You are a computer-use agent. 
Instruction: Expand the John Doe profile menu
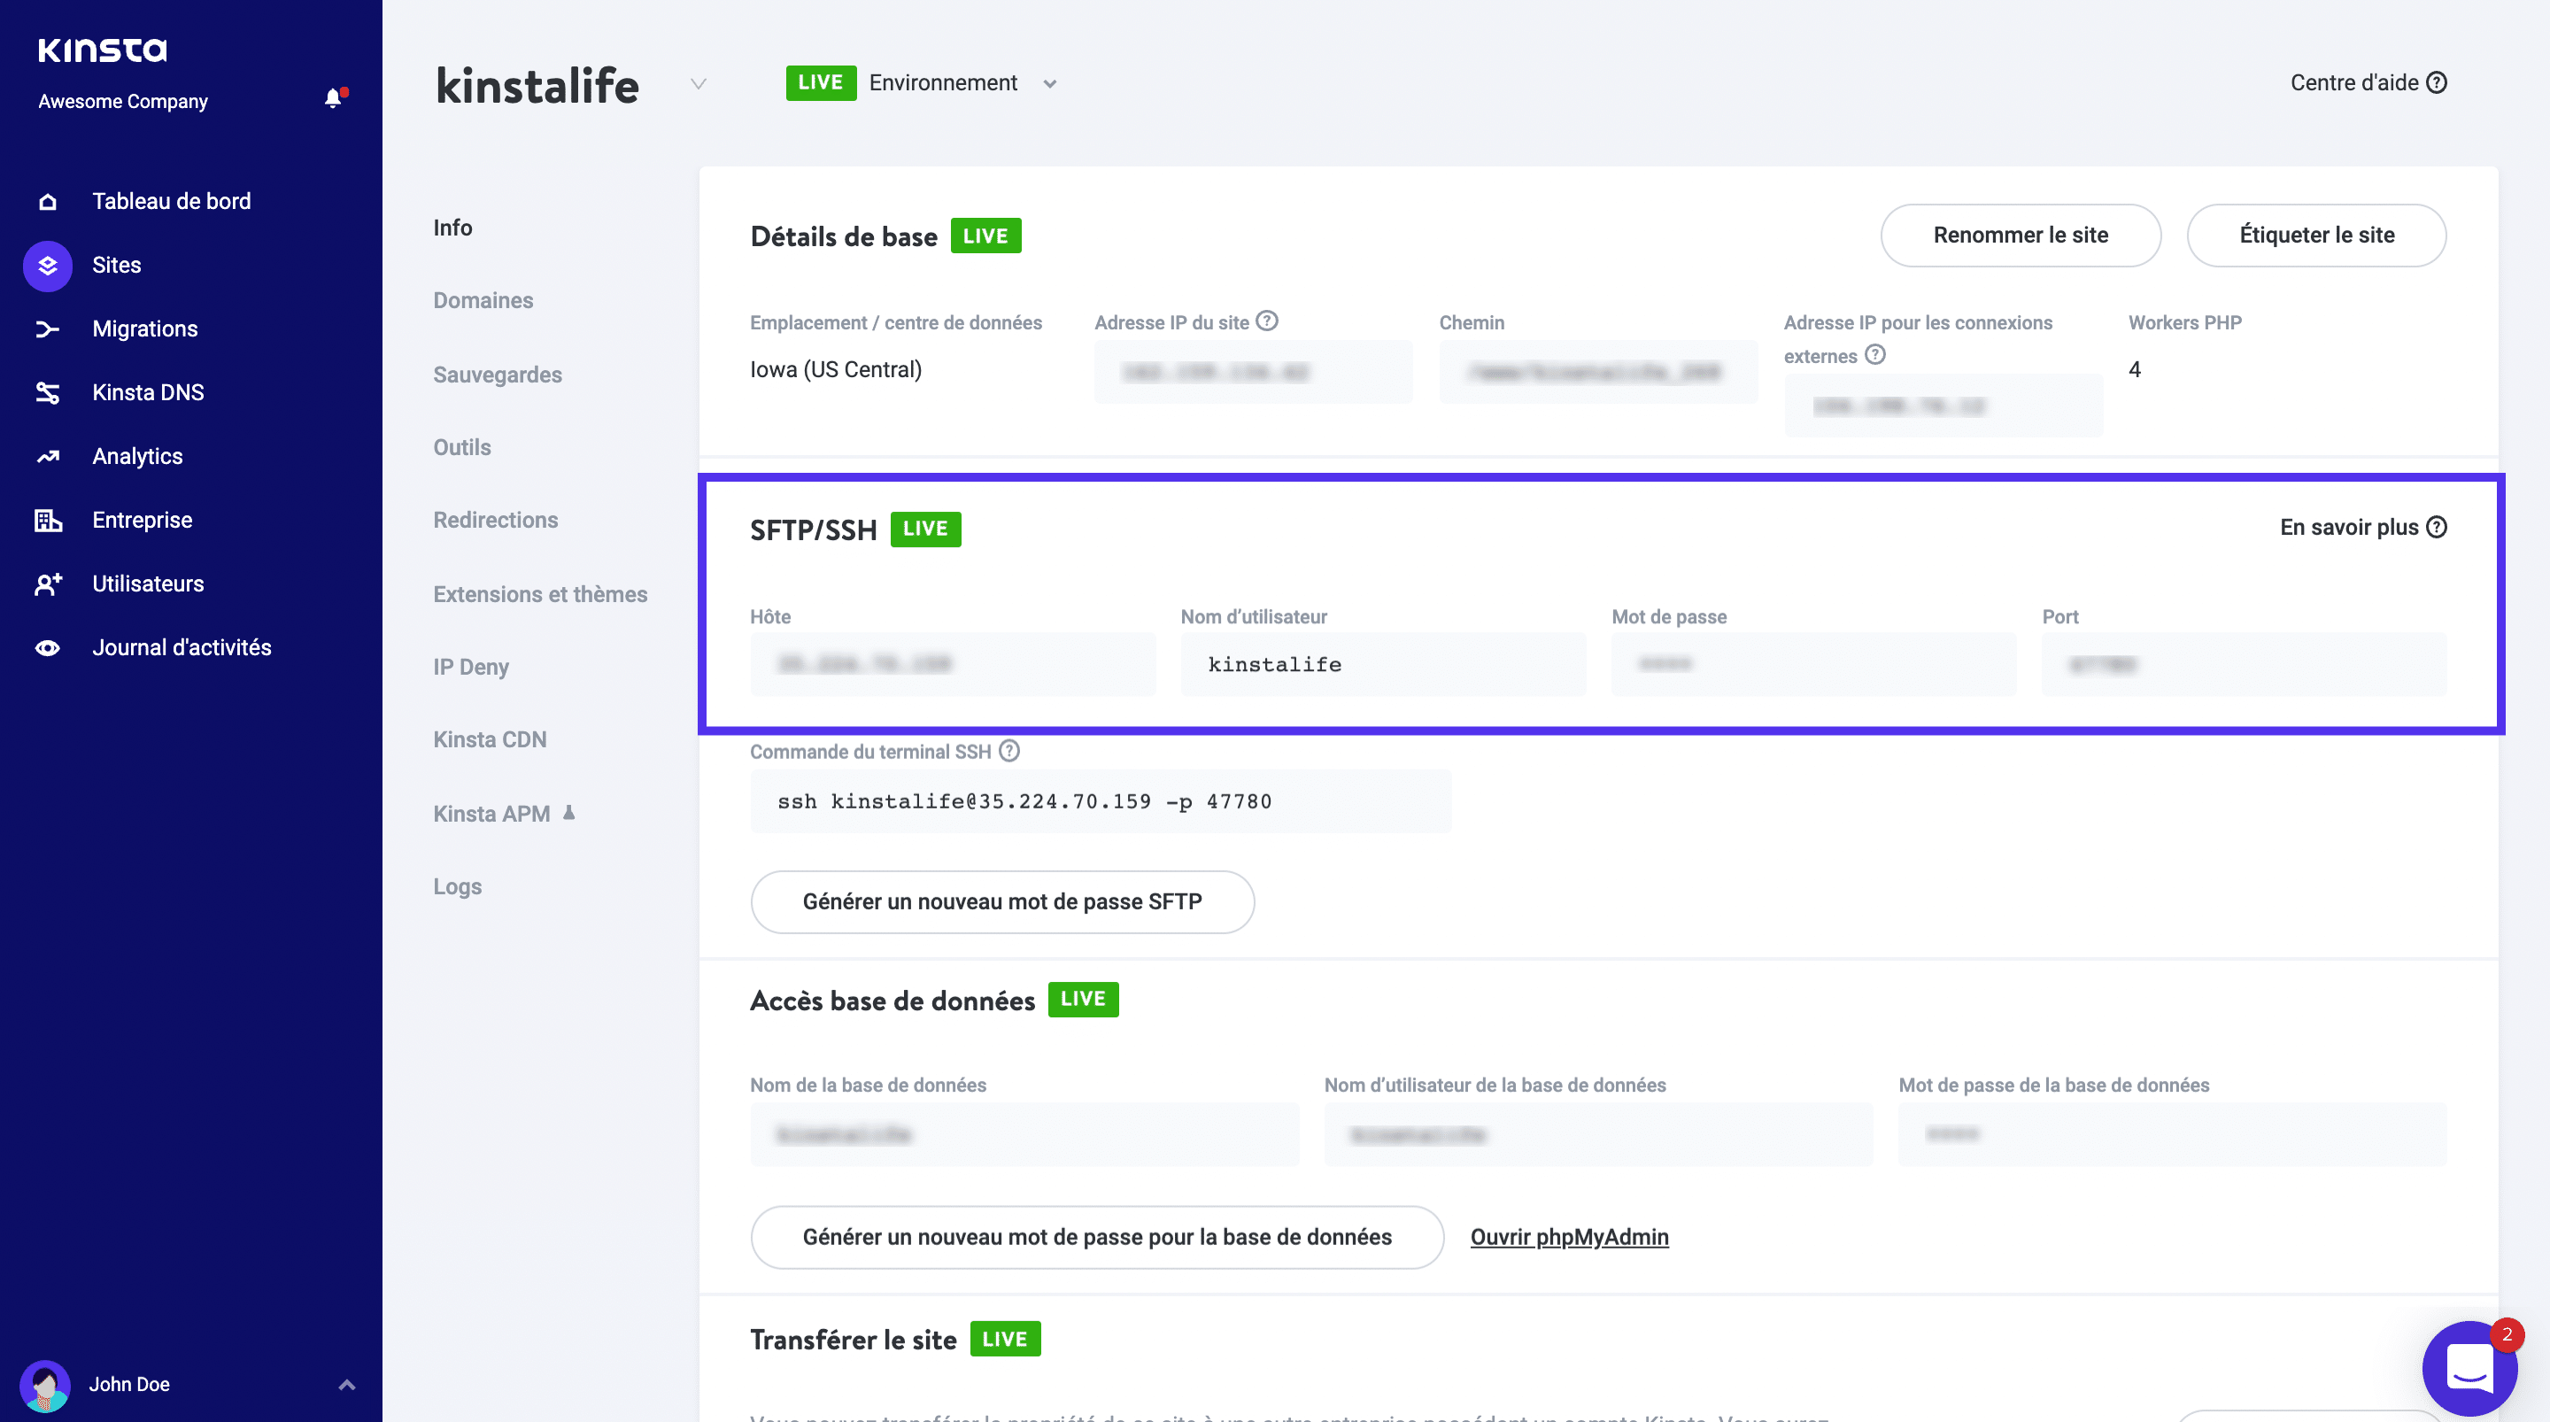point(344,1383)
